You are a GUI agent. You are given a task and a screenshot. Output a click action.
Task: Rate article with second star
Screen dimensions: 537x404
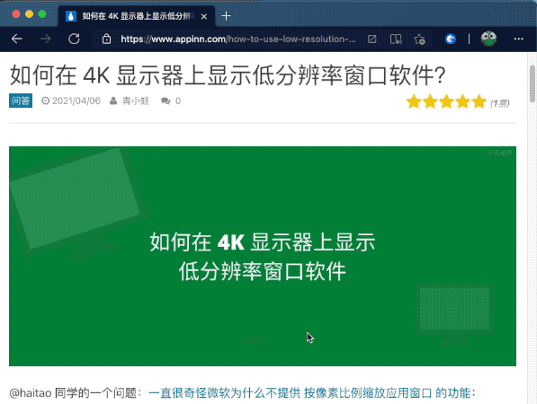(430, 101)
